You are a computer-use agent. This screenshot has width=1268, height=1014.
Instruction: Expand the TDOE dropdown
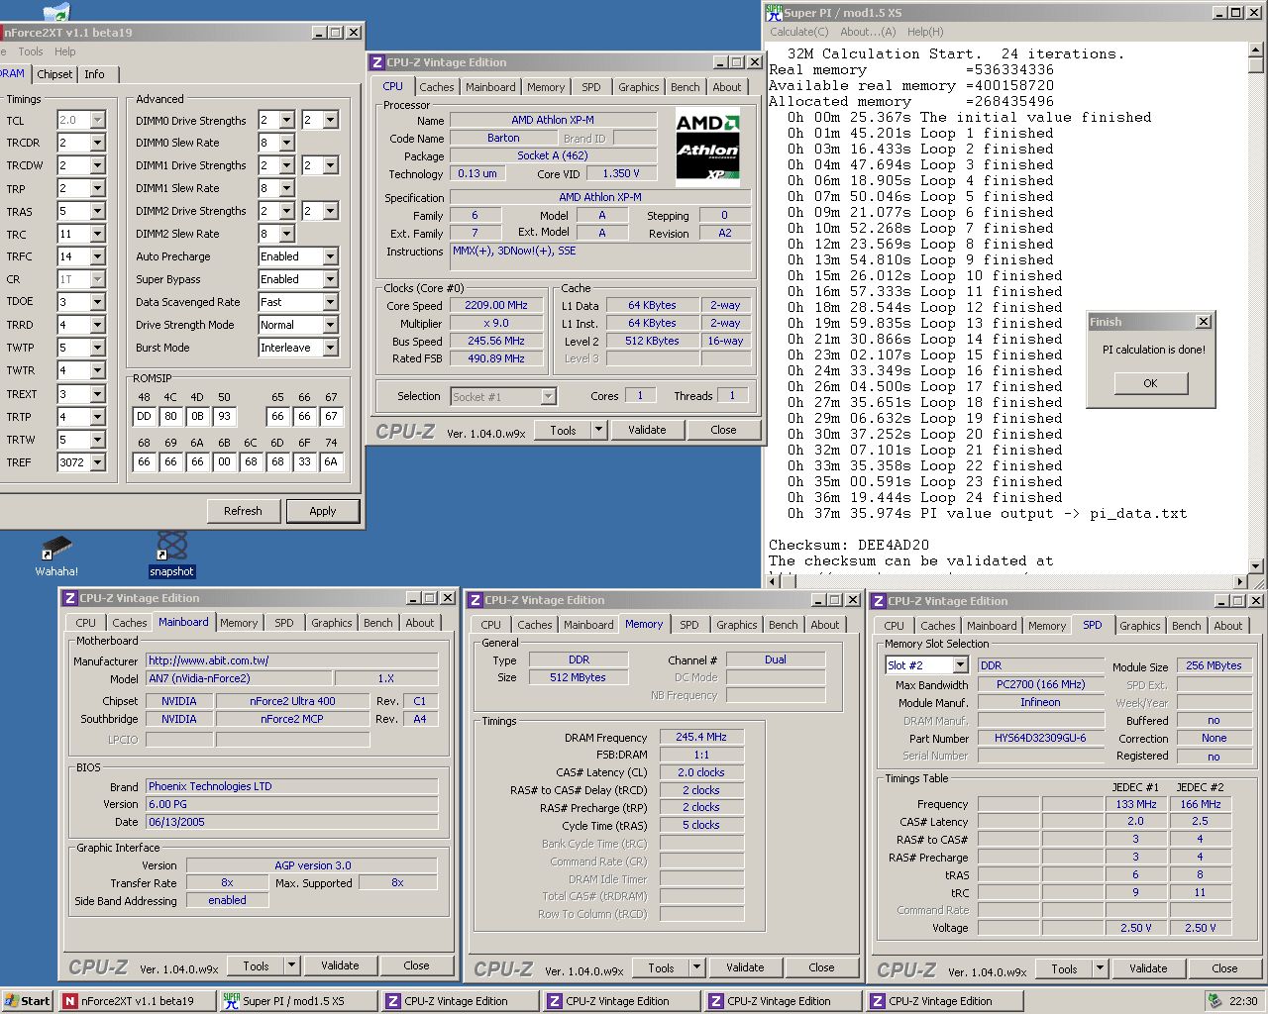tap(97, 302)
